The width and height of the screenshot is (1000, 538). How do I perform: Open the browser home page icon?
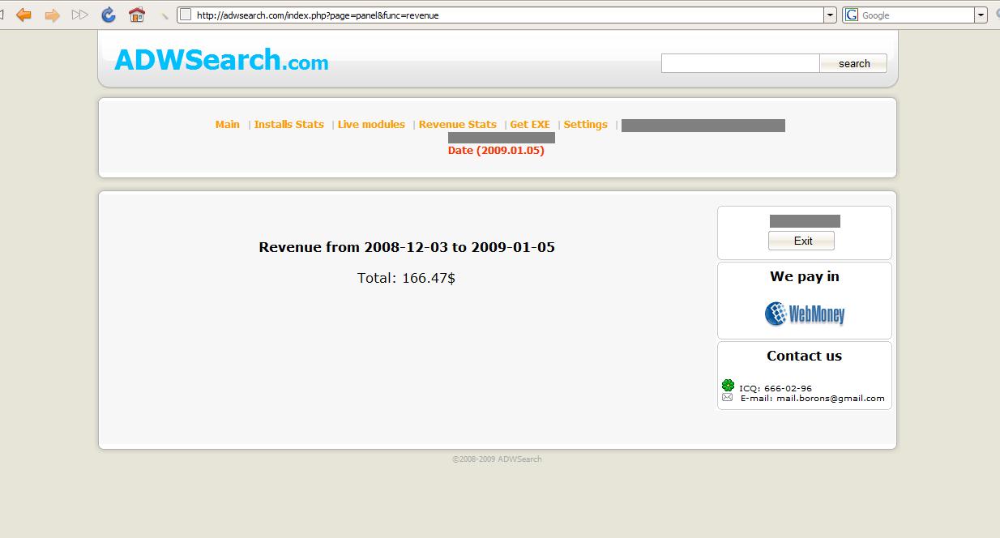click(137, 15)
